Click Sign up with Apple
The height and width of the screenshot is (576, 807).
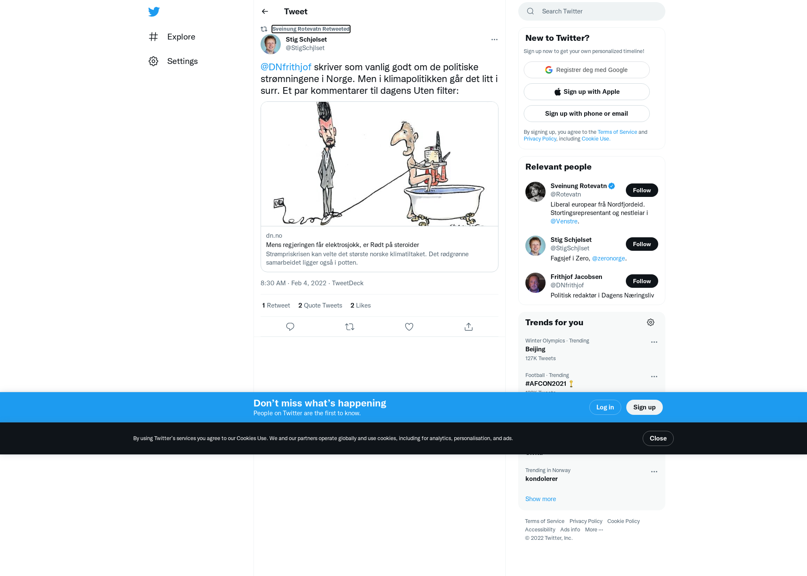pyautogui.click(x=586, y=92)
